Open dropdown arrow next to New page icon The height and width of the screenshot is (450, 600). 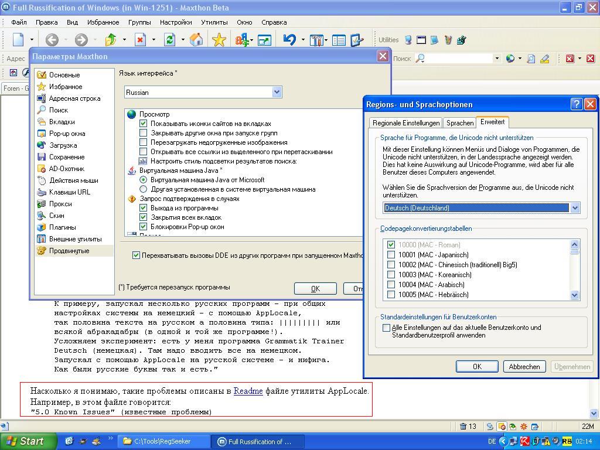32,39
